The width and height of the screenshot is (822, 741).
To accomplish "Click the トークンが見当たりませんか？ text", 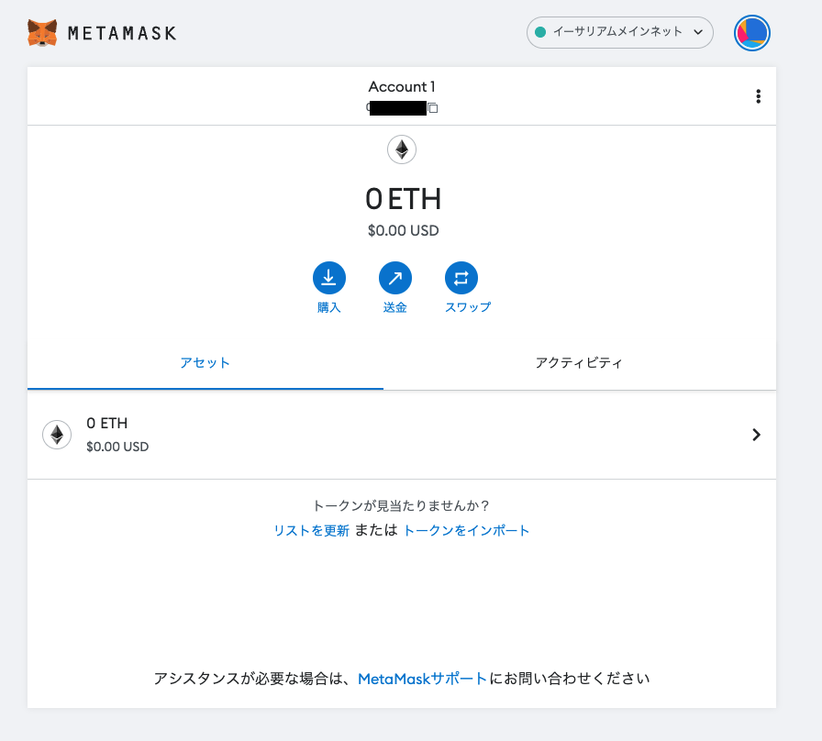I will coord(401,505).
